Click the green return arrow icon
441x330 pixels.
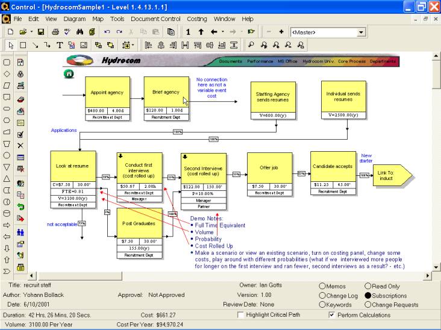(x=20, y=207)
